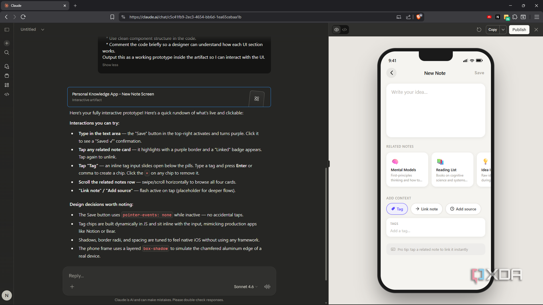543x305 pixels.
Task: Toggle the Claude sidebar panel icon
Action: (x=7, y=30)
